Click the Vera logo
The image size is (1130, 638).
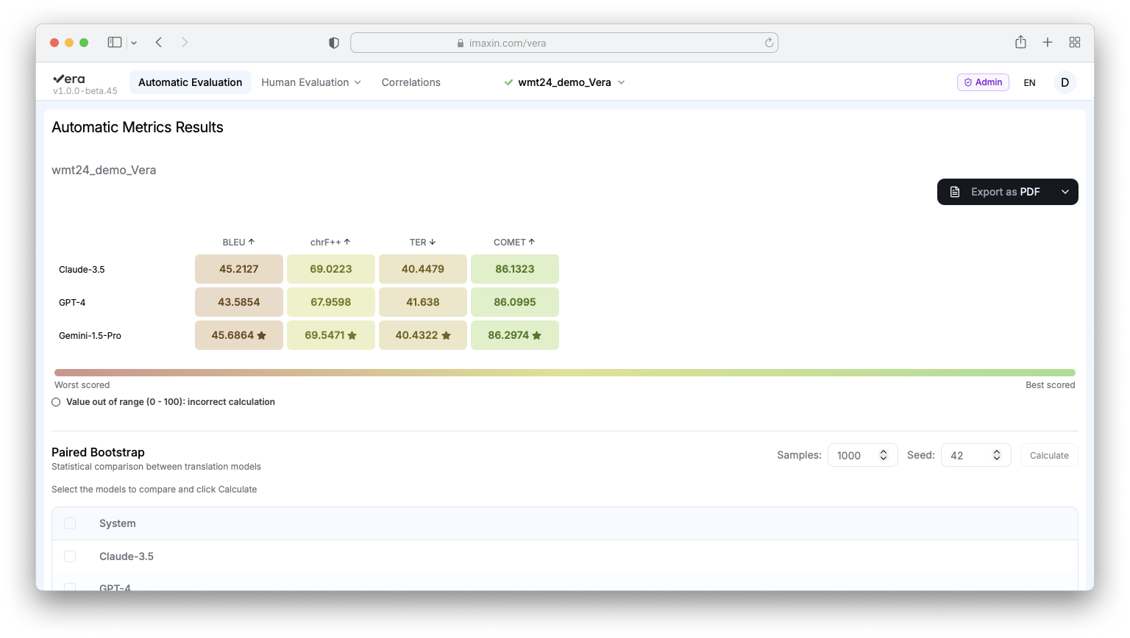pos(69,79)
